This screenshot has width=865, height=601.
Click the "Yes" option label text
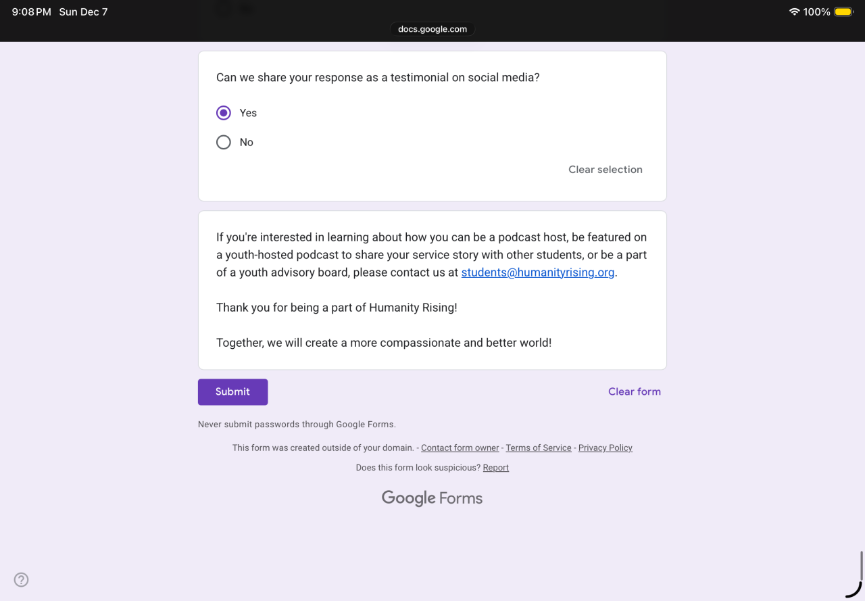(x=248, y=113)
